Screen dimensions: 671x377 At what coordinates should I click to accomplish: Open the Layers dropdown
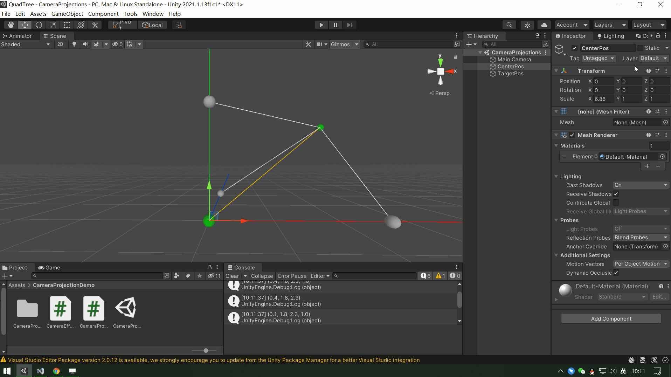coord(610,25)
